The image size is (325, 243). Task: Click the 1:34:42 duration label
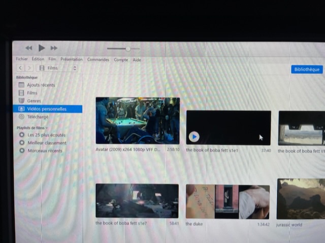click(x=263, y=224)
